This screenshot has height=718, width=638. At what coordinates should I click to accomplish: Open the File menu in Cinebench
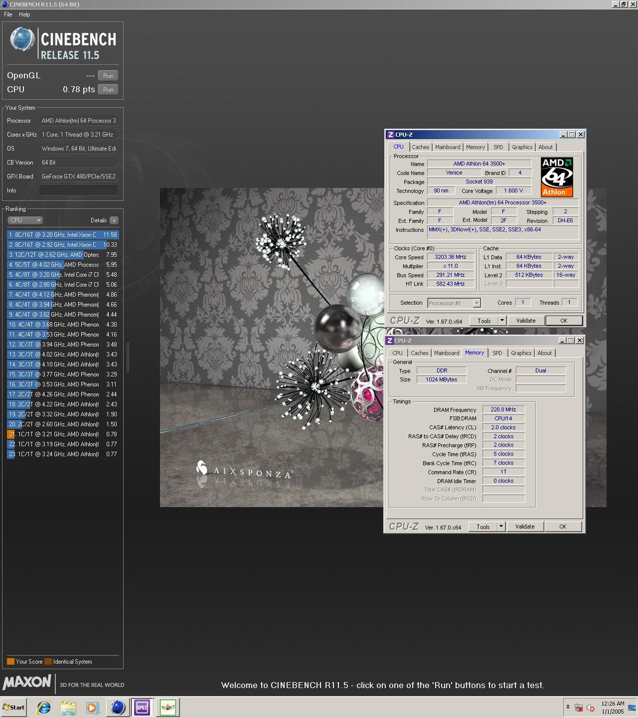(x=8, y=14)
